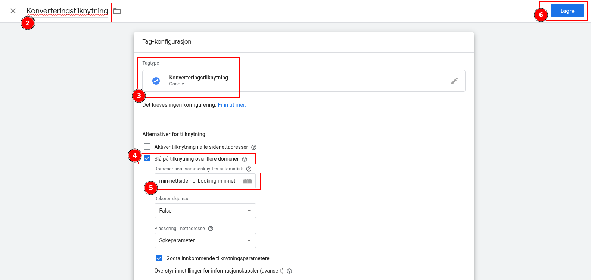Click help icon next to Aktivér tilknytning
591x280 pixels.
254,147
